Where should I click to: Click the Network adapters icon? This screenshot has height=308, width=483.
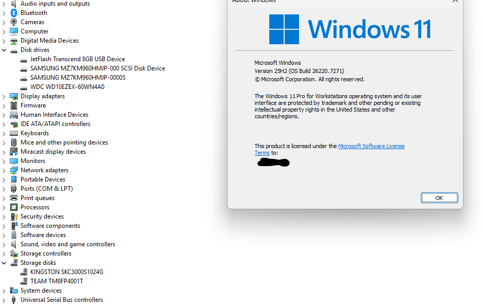pos(13,170)
